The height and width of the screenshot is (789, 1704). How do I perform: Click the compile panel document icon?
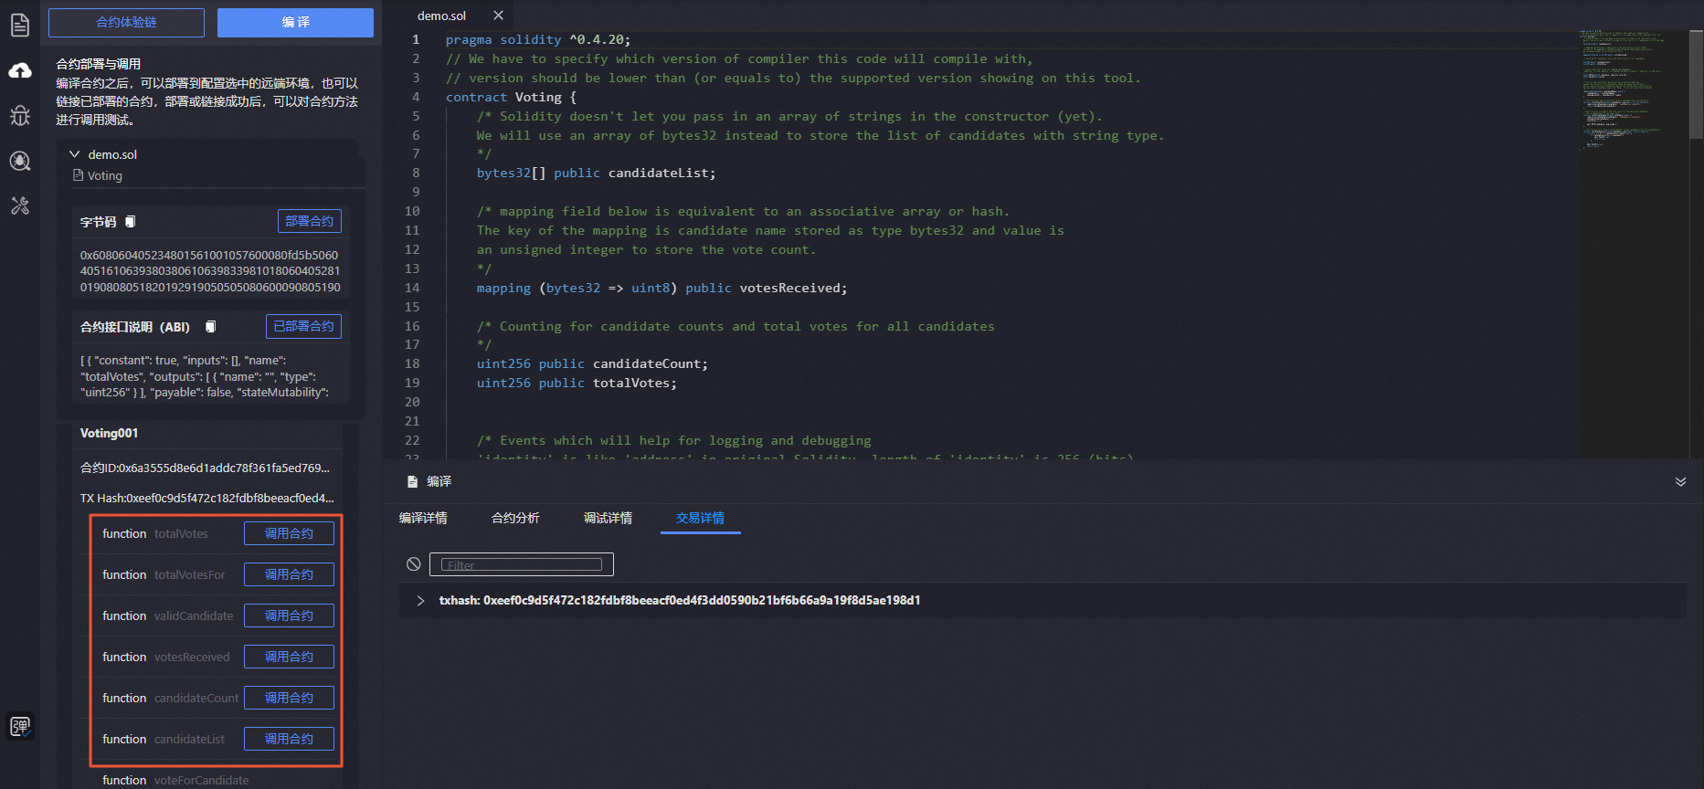412,481
